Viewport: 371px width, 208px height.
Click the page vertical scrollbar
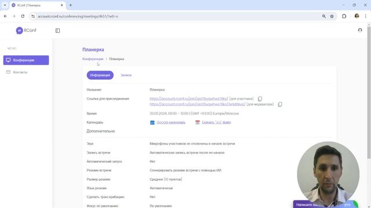(369, 92)
